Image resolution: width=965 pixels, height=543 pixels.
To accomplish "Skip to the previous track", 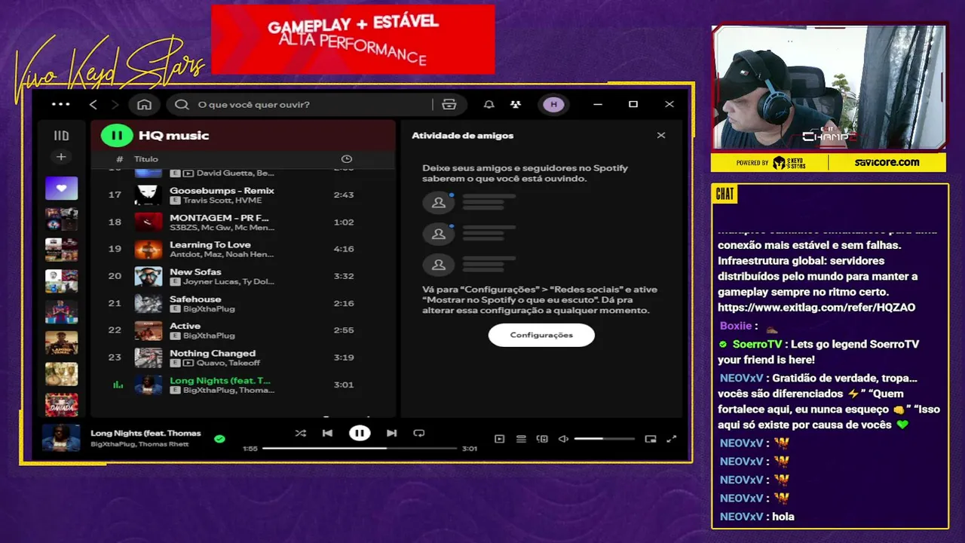I will tap(327, 433).
